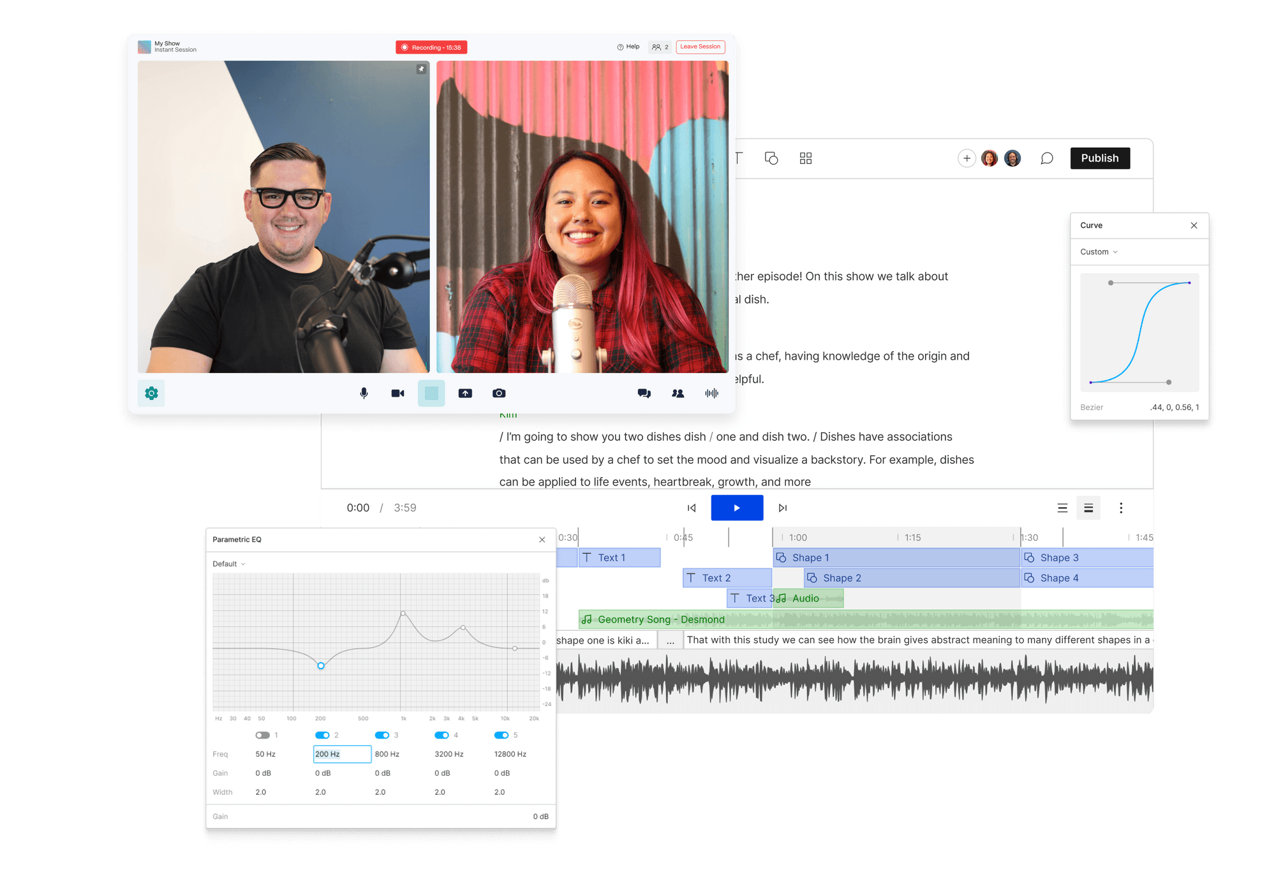
Task: Take a screenshot using the camera icon
Action: pos(499,393)
